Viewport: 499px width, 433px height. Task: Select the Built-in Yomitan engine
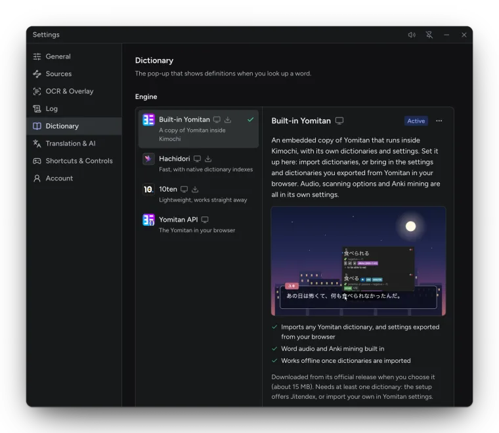click(x=198, y=129)
